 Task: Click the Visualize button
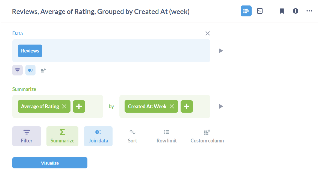point(50,163)
